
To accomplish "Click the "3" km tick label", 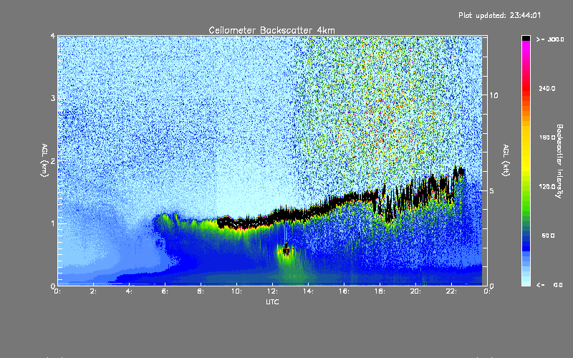I will (x=53, y=98).
